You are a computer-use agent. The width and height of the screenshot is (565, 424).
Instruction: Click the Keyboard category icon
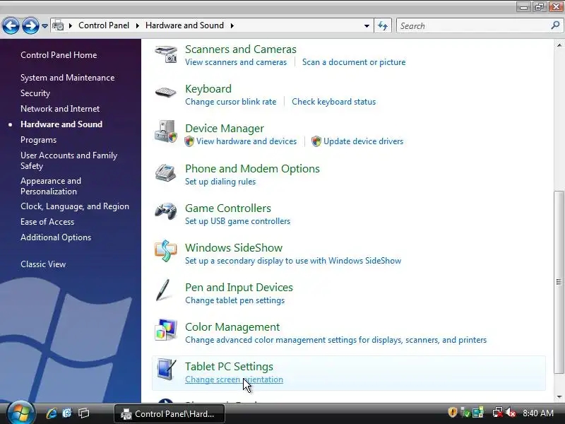point(165,93)
